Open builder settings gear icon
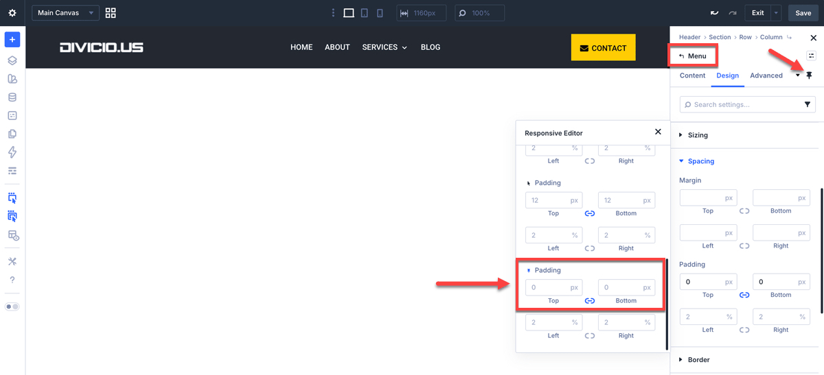The height and width of the screenshot is (375, 824). (x=12, y=13)
